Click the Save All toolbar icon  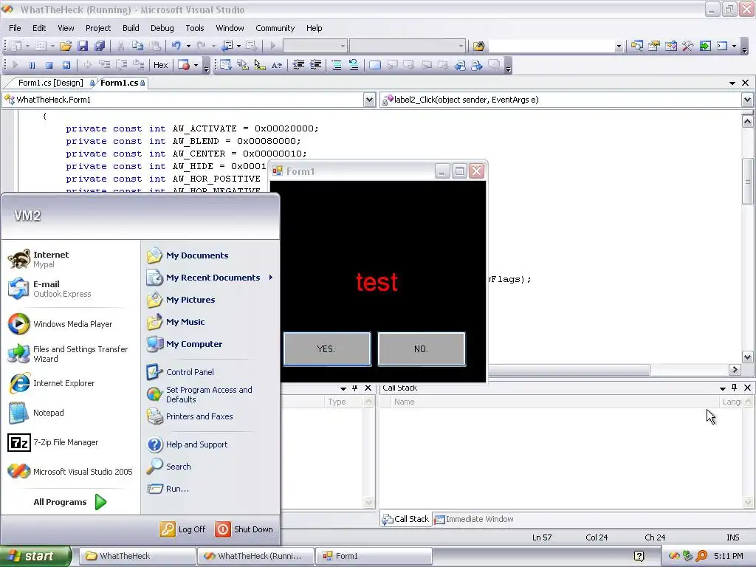coord(100,46)
